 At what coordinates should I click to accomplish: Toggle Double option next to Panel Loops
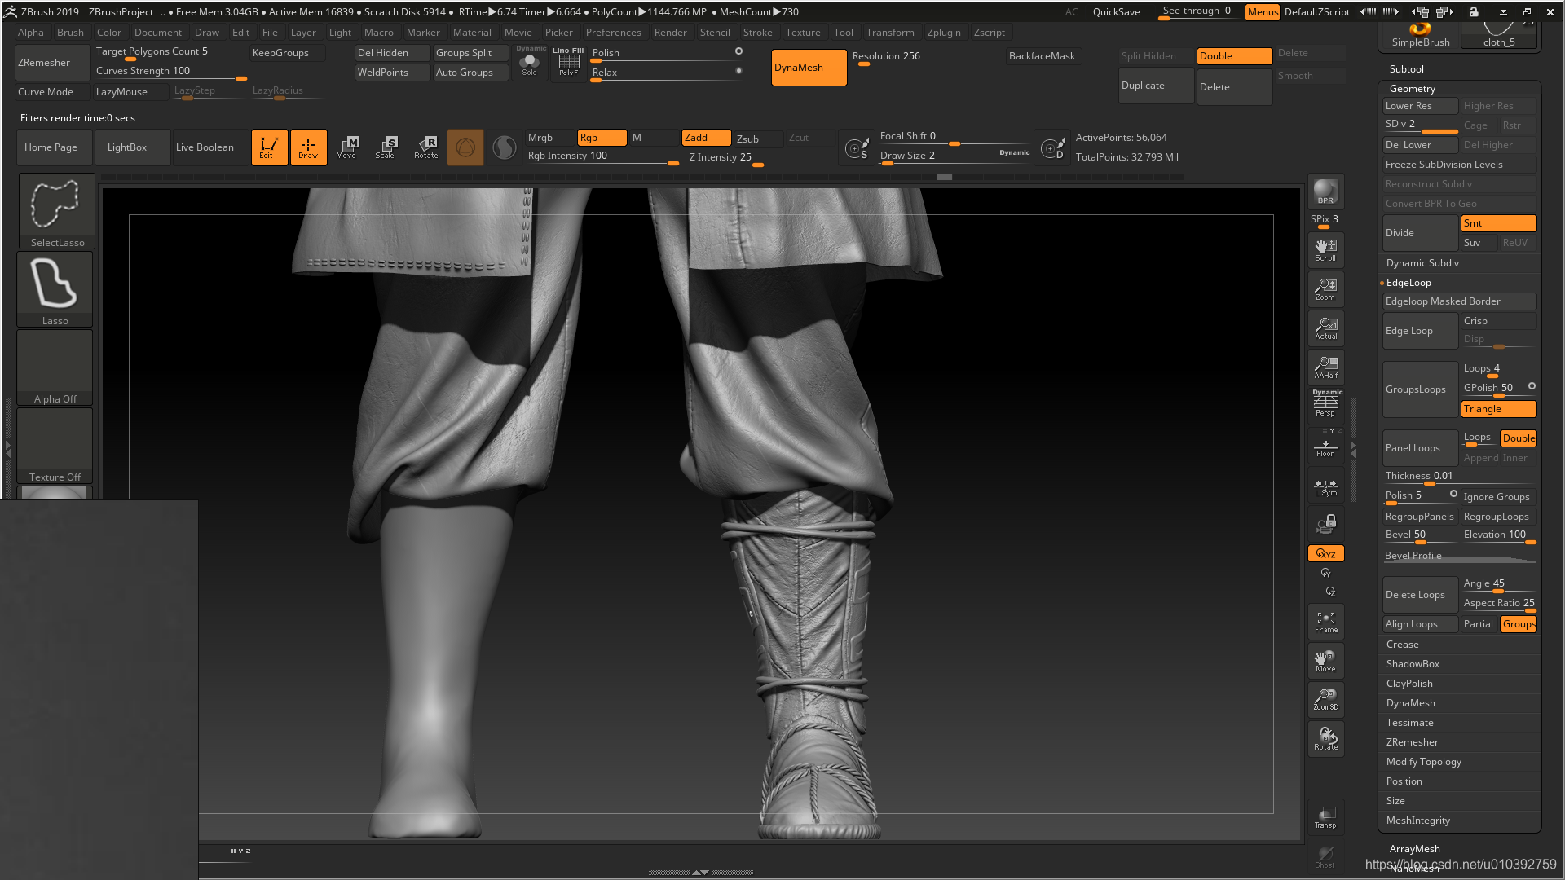(x=1519, y=438)
